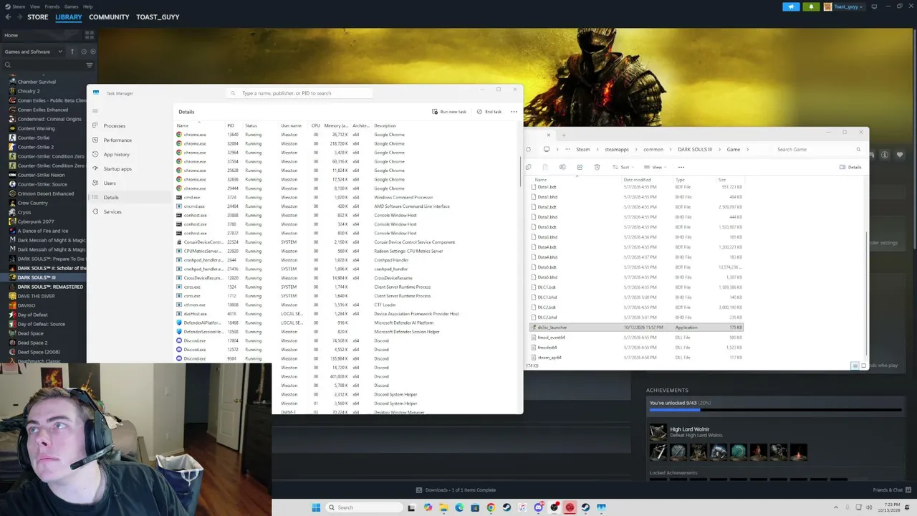This screenshot has width=917, height=516.
Task: Click sort ascending arrow in Steam library
Action: click(x=72, y=52)
